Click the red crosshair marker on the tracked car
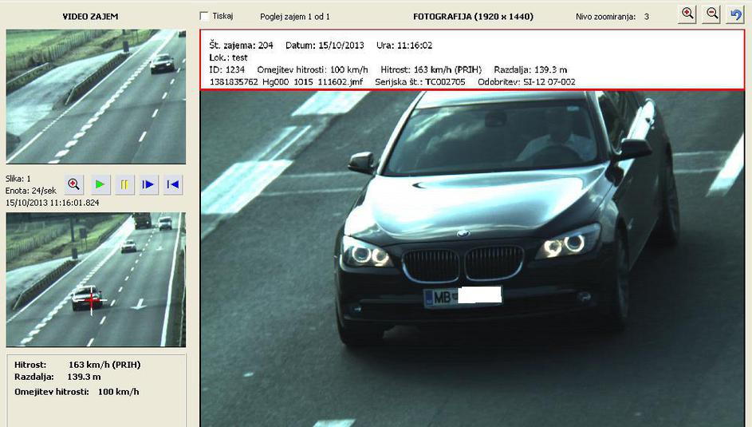The image size is (752, 427). point(91,301)
